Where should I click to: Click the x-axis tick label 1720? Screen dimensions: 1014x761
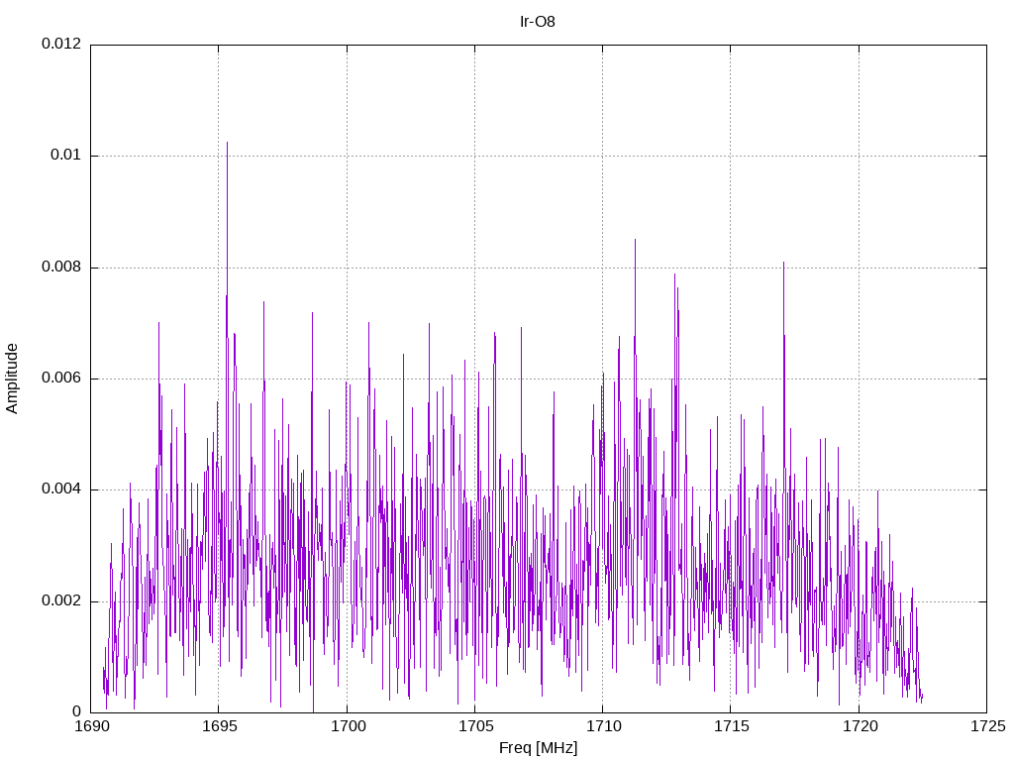[x=860, y=726]
